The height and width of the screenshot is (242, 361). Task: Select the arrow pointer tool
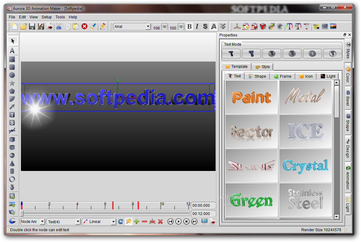coord(12,41)
